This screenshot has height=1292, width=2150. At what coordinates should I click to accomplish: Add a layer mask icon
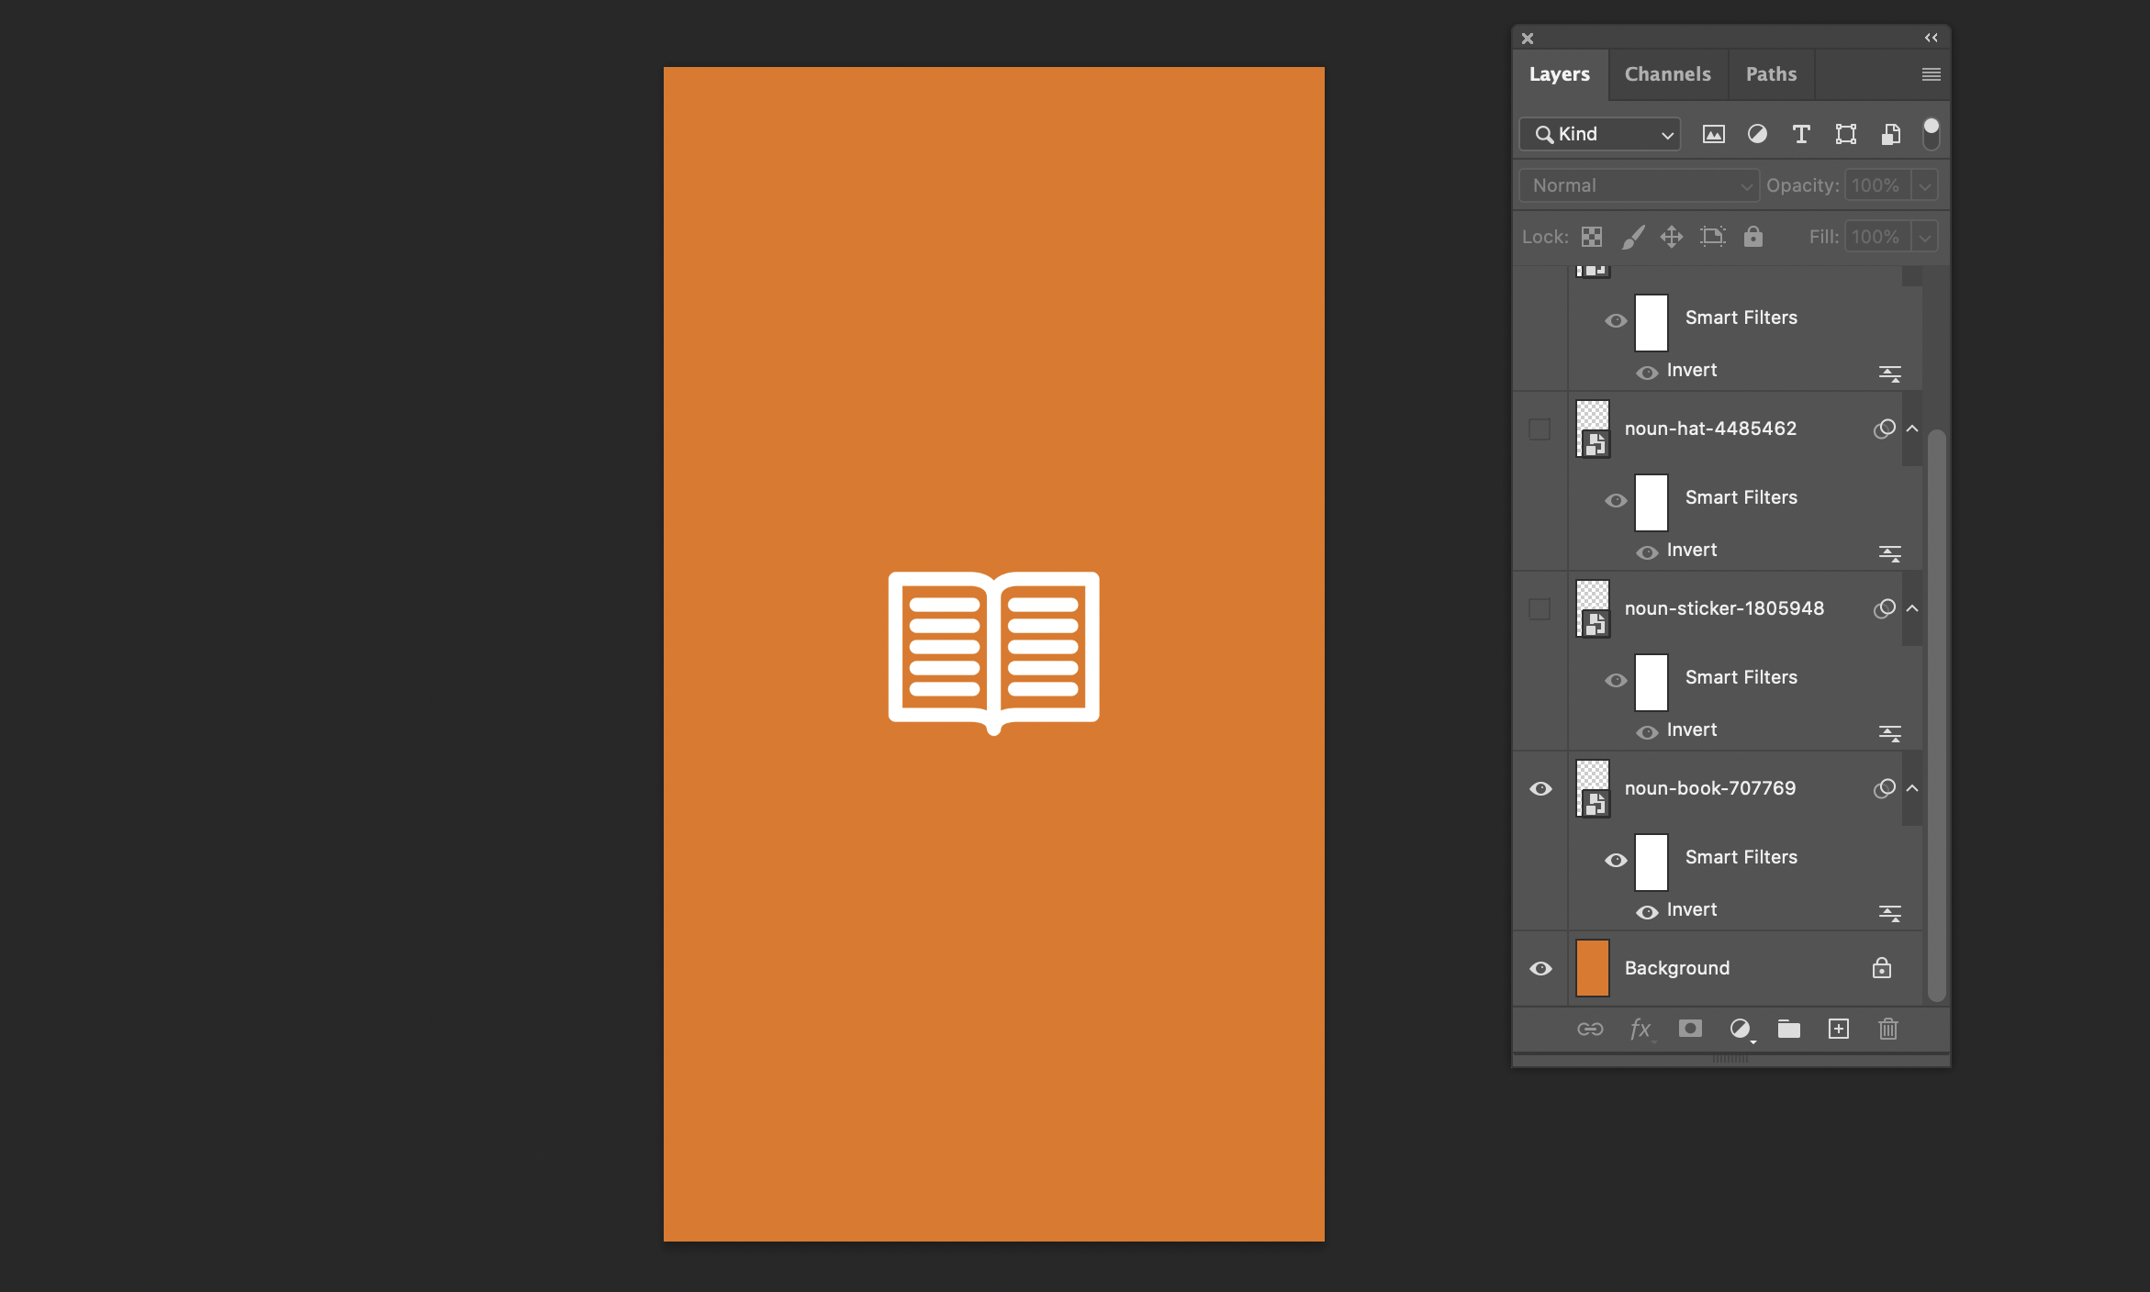coord(1690,1029)
